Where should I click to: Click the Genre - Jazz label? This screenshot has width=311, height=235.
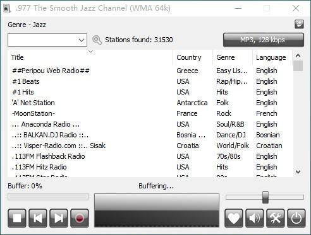[x=27, y=25]
